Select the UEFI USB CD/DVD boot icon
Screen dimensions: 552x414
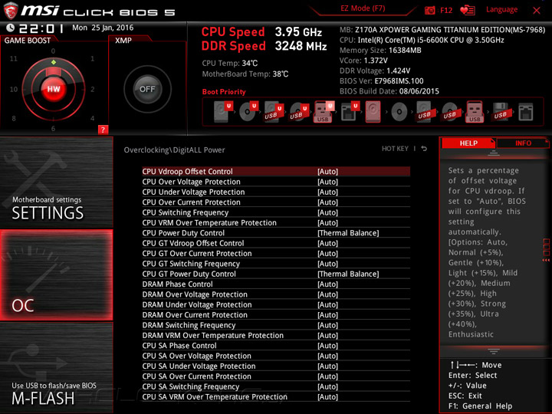pos(299,112)
